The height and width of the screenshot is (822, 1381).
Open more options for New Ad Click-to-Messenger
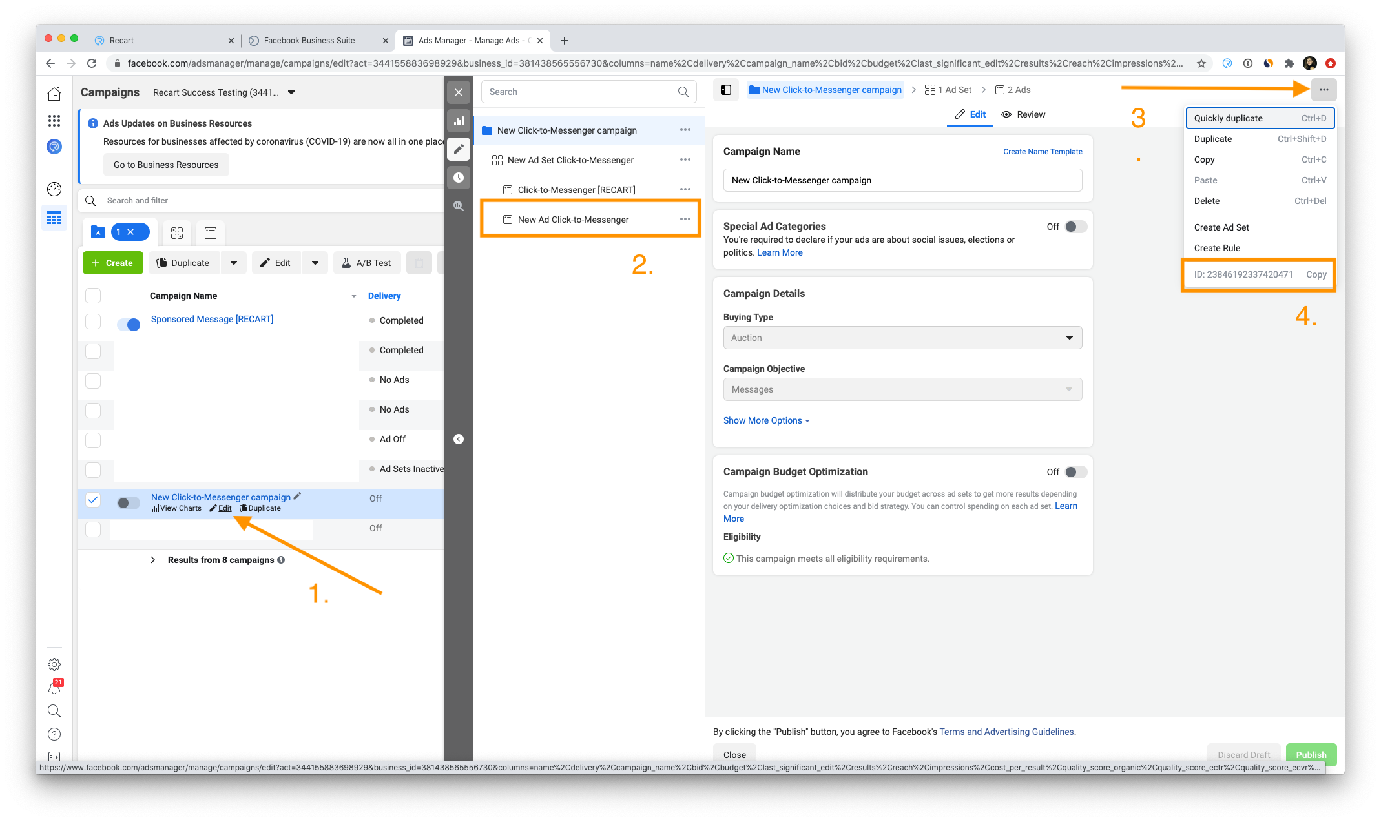pyautogui.click(x=685, y=219)
